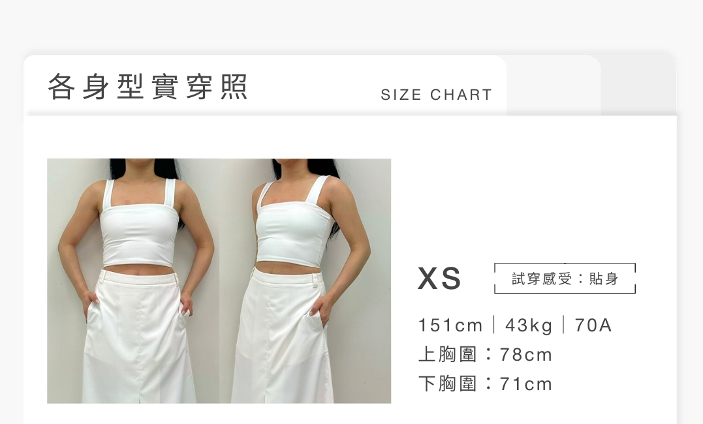Select the 下胸圍:71cm measurement line

pyautogui.click(x=485, y=384)
